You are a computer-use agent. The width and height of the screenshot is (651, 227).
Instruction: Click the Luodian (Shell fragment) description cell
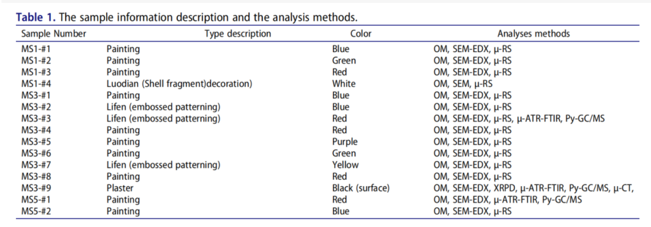tap(179, 84)
